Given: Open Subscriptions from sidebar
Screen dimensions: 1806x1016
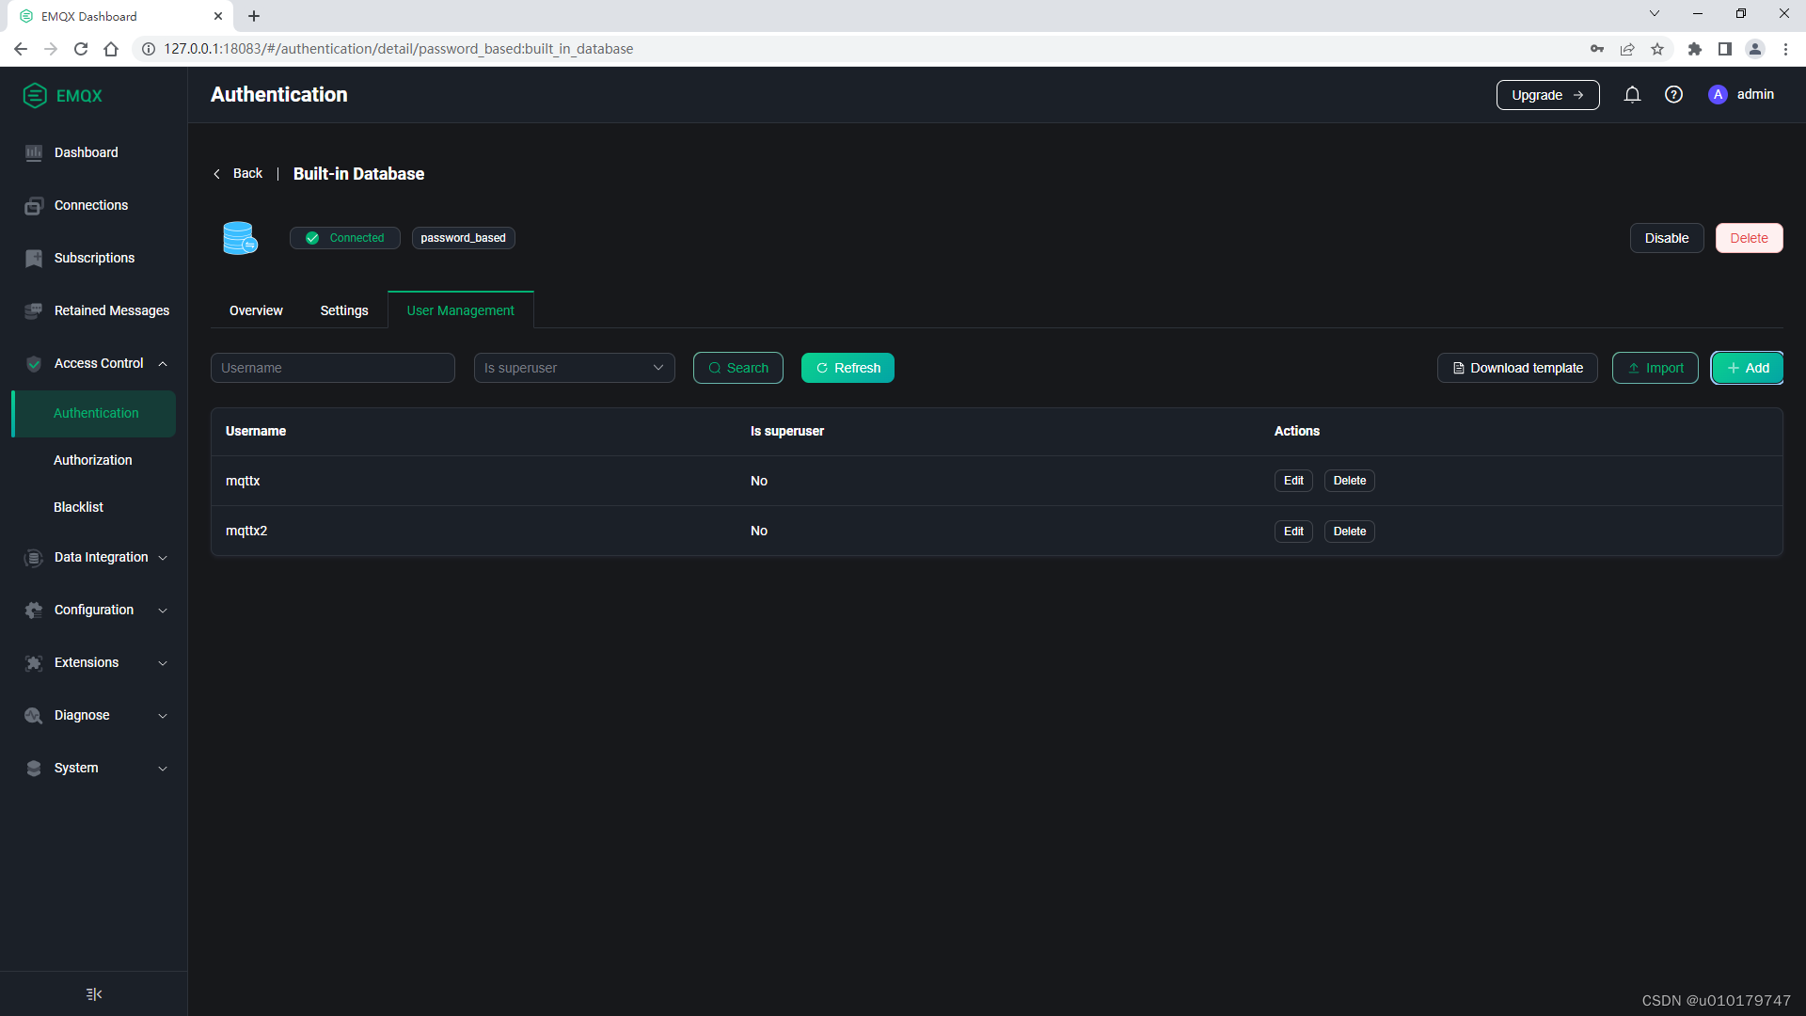Looking at the screenshot, I should [x=94, y=258].
